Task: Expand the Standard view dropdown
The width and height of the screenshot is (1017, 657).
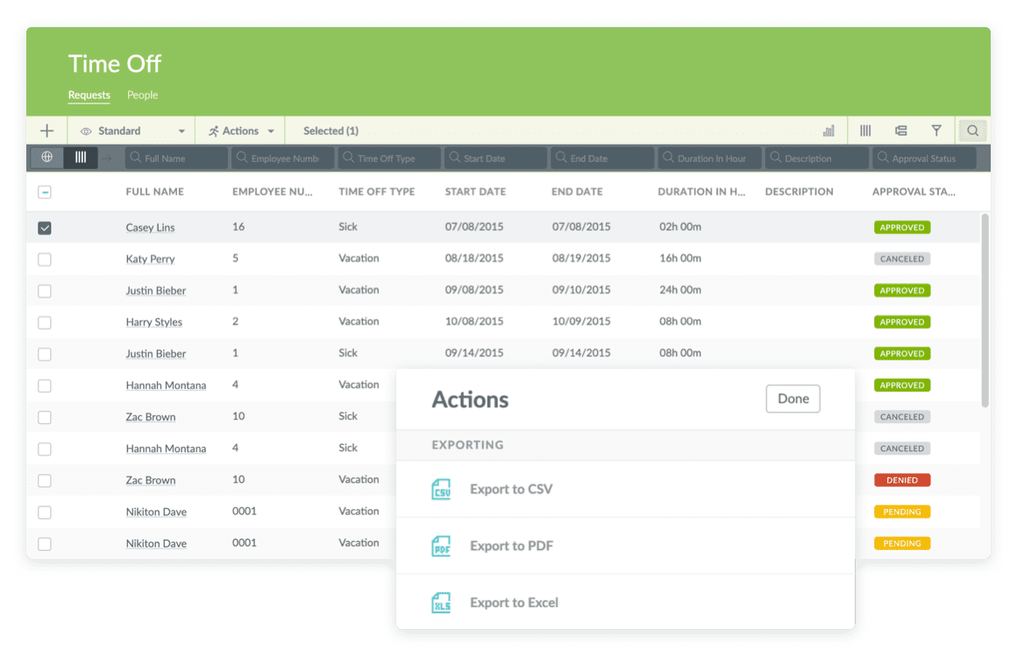Action: (x=181, y=130)
